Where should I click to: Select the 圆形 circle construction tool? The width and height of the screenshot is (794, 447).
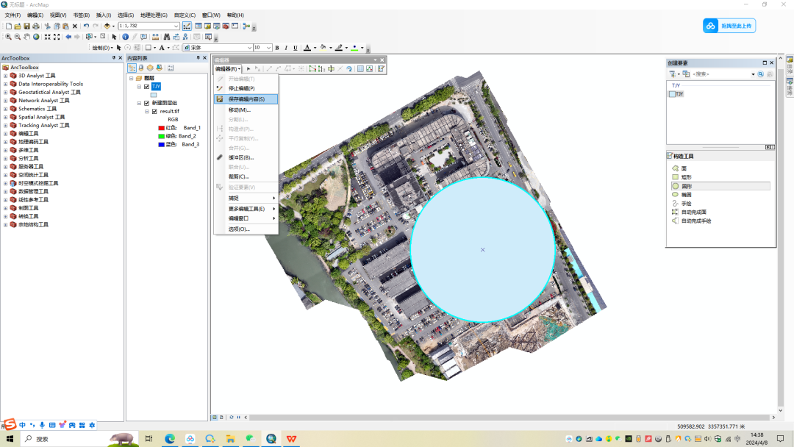[x=720, y=186]
